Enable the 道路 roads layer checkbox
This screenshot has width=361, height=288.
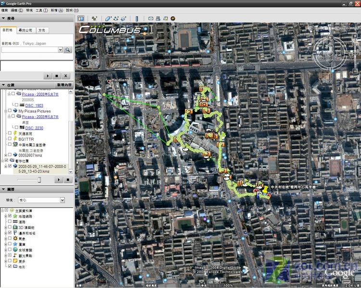coord(10,221)
